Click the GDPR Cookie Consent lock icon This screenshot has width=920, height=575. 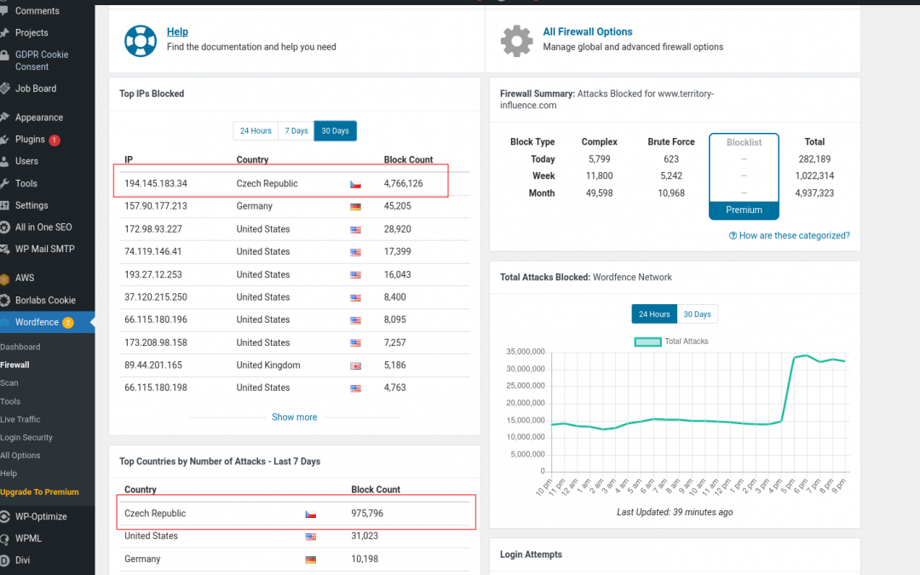[x=5, y=55]
